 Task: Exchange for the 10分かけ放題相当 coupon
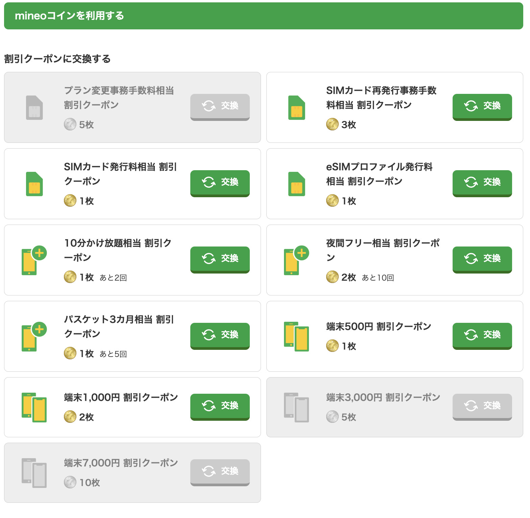click(220, 259)
